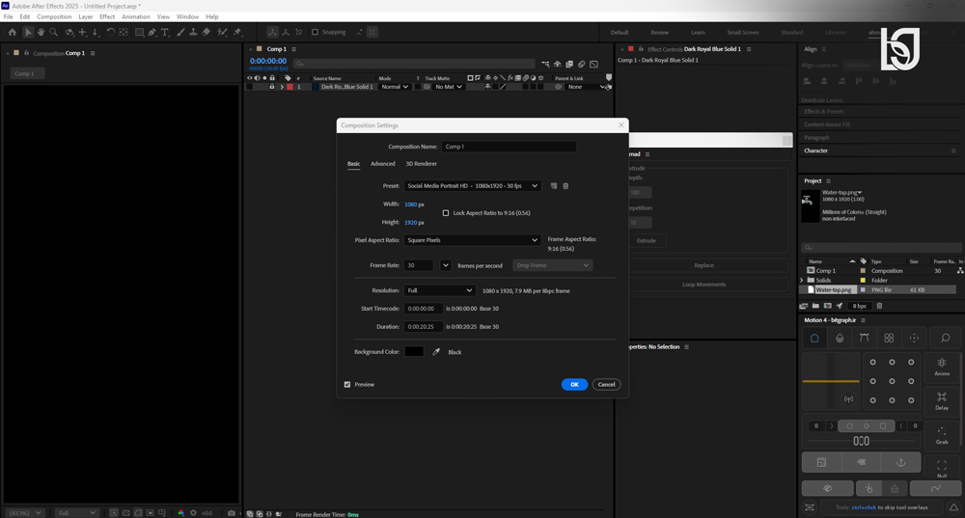Click the Background Color black swatch

(x=414, y=352)
